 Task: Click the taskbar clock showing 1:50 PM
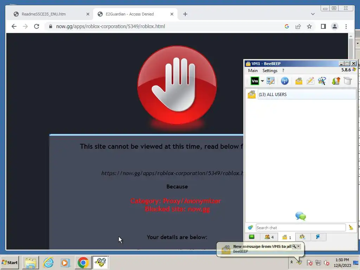[342, 262]
